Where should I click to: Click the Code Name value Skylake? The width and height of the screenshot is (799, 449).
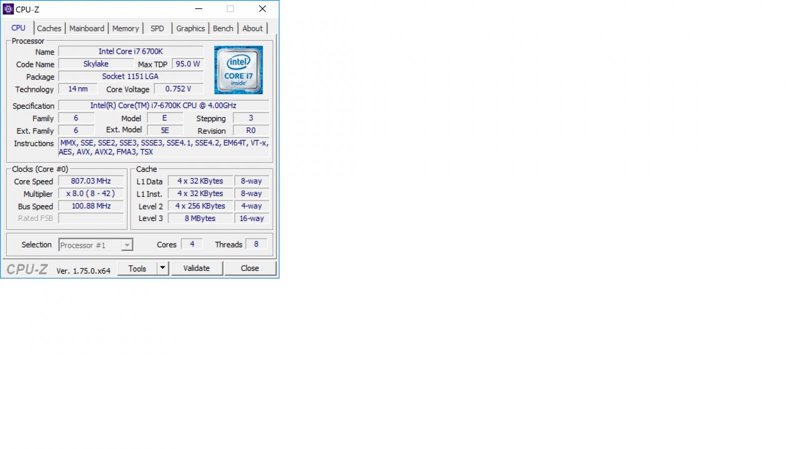96,64
